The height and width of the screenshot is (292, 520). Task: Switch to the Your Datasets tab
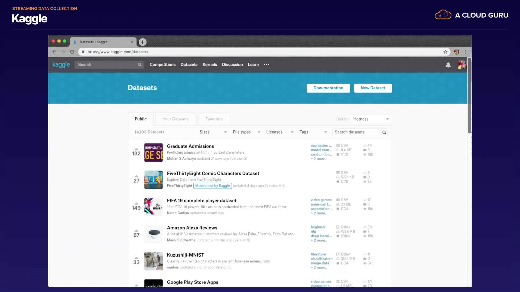point(175,119)
